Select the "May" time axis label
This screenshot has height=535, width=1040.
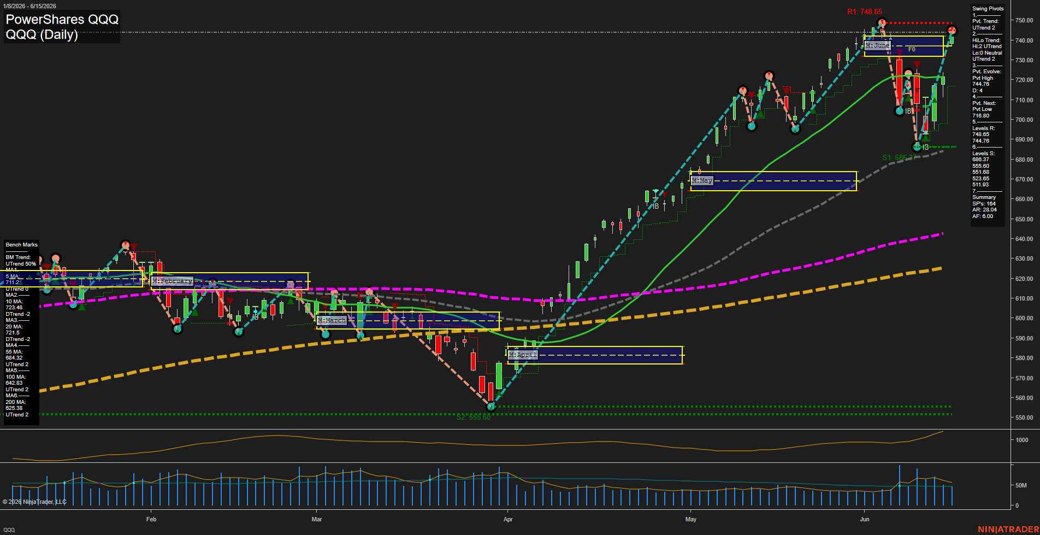click(x=691, y=519)
